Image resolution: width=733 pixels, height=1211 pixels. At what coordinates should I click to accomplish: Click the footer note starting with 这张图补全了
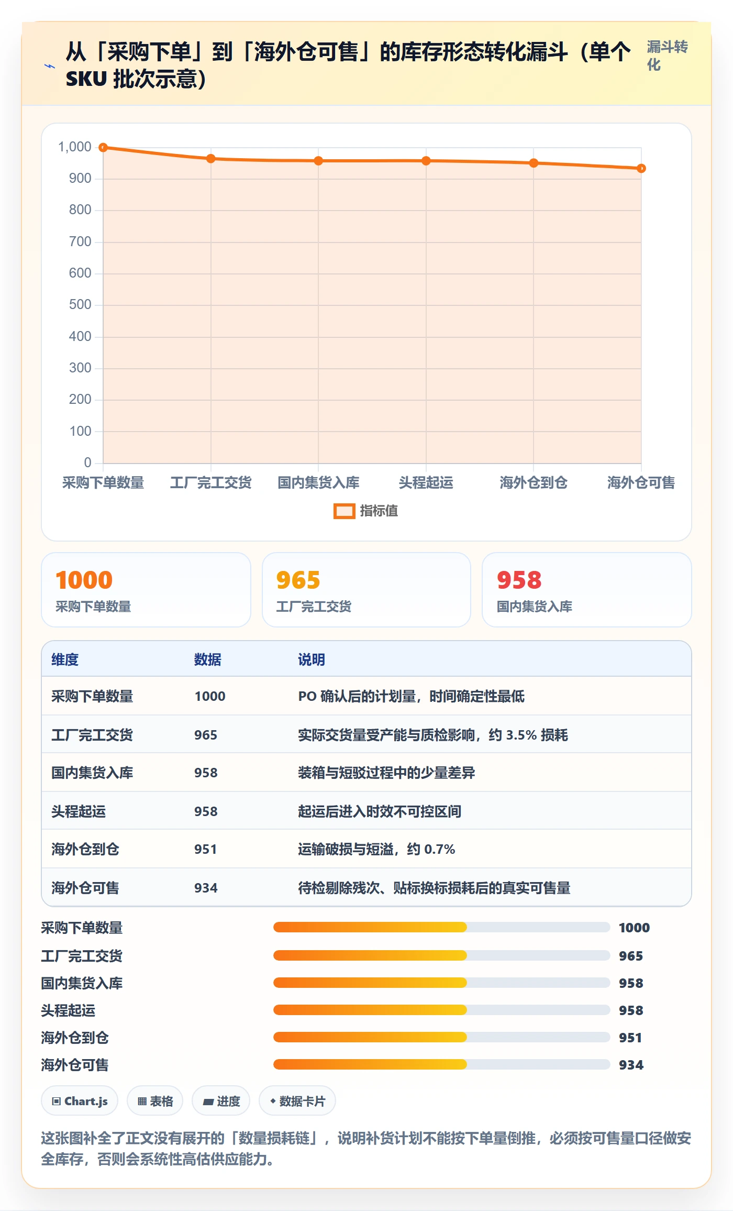pyautogui.click(x=366, y=1149)
